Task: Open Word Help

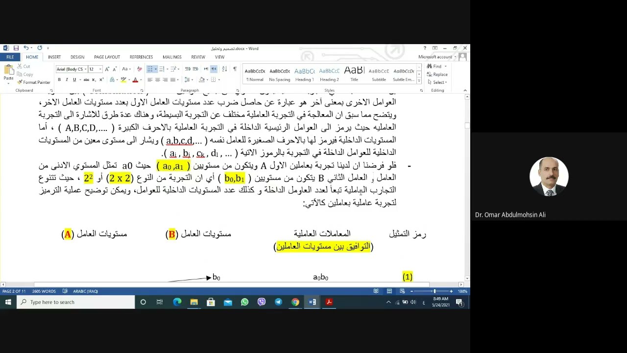Action: click(425, 48)
